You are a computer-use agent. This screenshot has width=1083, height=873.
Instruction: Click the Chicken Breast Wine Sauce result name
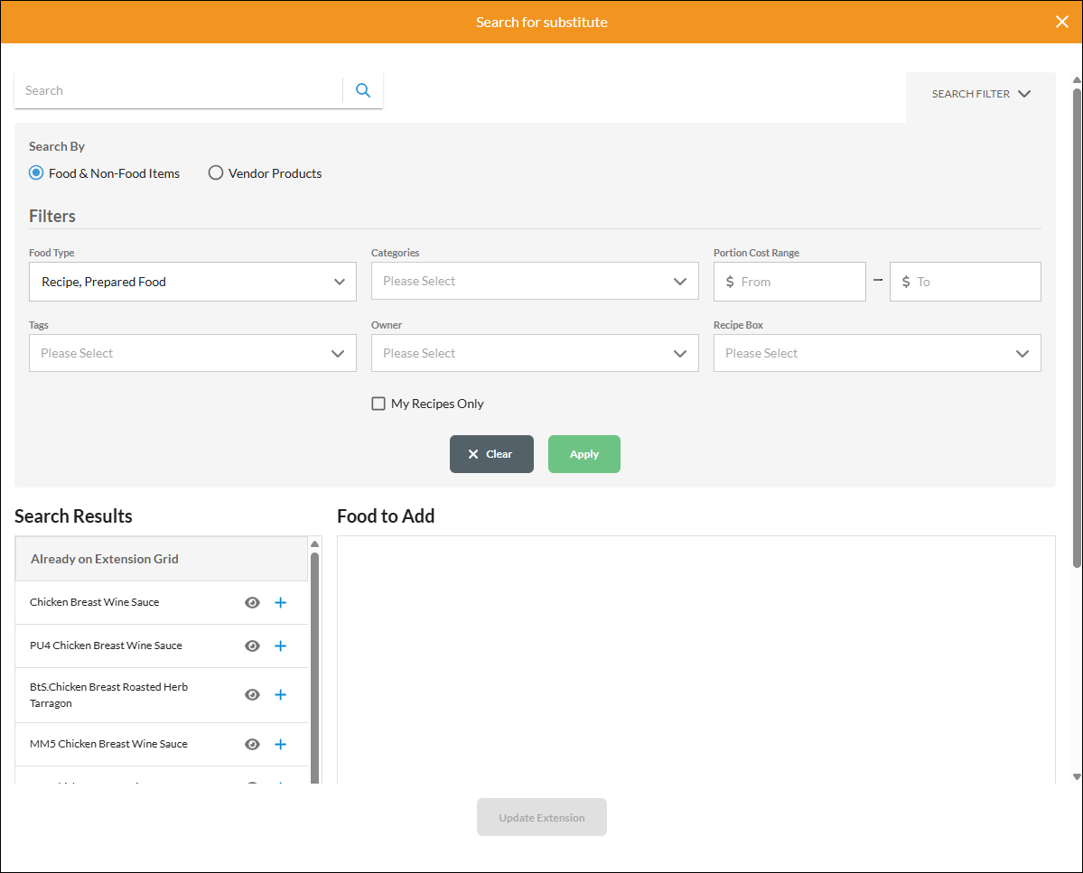(x=95, y=602)
